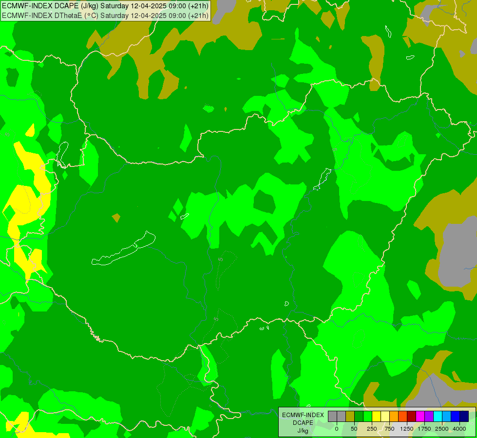Click the legend's DCAPE label
477x438 pixels.
click(303, 423)
